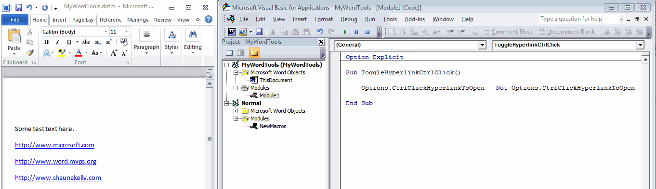Open the Tools menu in VBA editor
Viewport: 656px width, 189px height.
[x=390, y=19]
